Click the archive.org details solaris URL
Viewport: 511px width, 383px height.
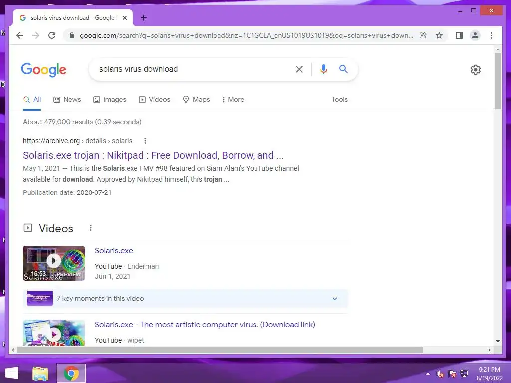(x=77, y=141)
